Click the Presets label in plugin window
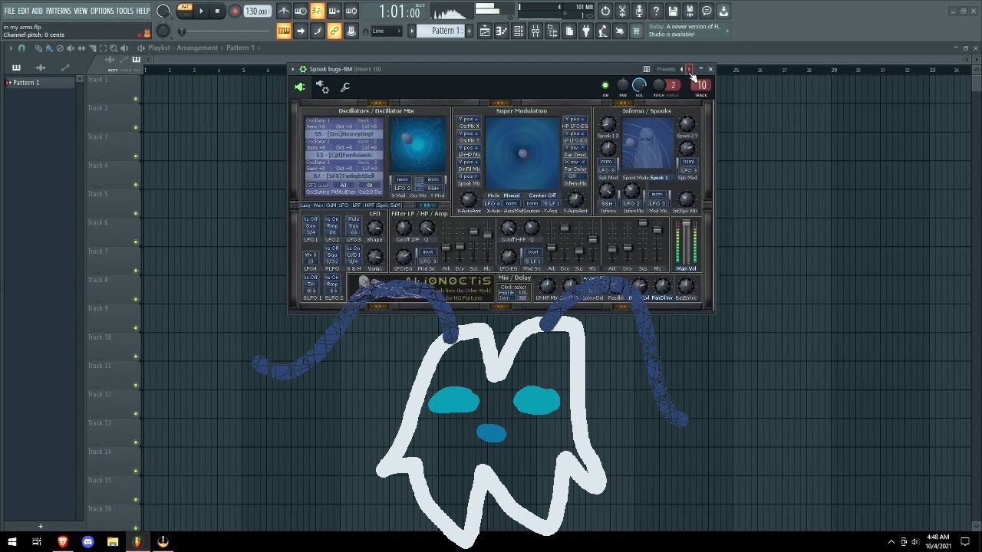982x552 pixels. pos(666,69)
